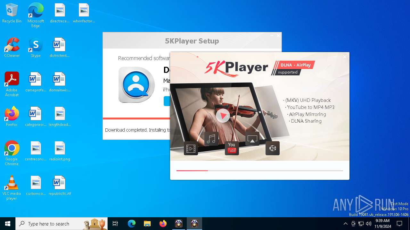The height and width of the screenshot is (230, 410).
Task: Select the lengthdead... image file
Action: tap(60, 117)
